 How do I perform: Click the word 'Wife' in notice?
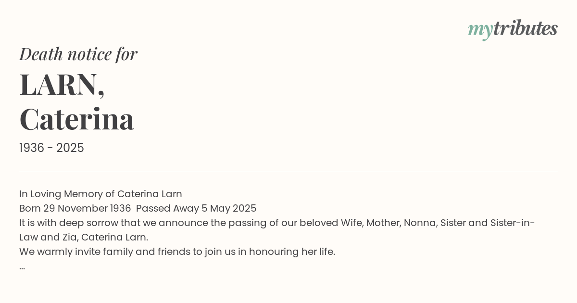click(x=352, y=223)
